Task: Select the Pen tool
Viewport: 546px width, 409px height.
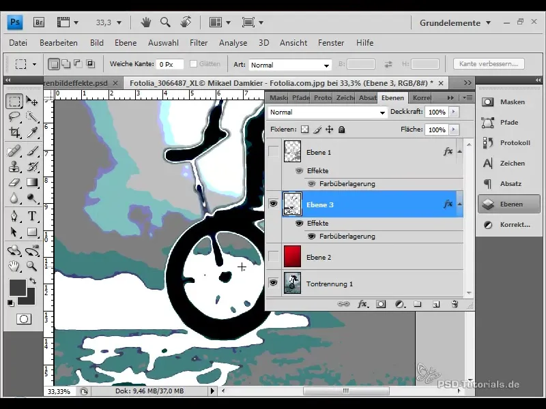Action: pyautogui.click(x=14, y=216)
